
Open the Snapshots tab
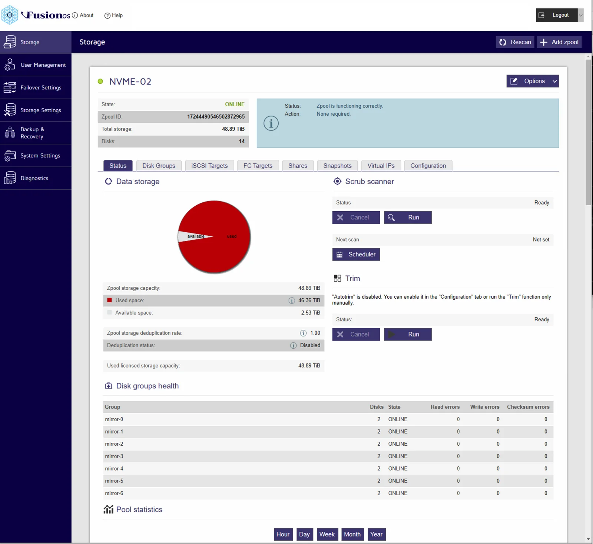click(337, 166)
